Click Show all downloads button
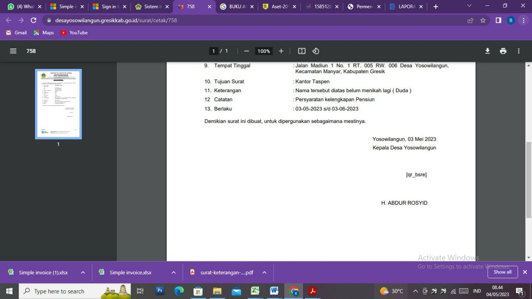The height and width of the screenshot is (299, 532). point(502,272)
